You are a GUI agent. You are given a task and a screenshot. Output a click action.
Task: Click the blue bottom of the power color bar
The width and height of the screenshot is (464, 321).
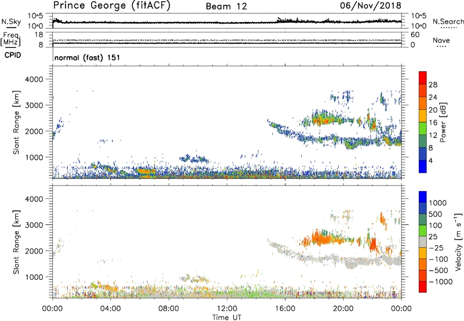[423, 166]
